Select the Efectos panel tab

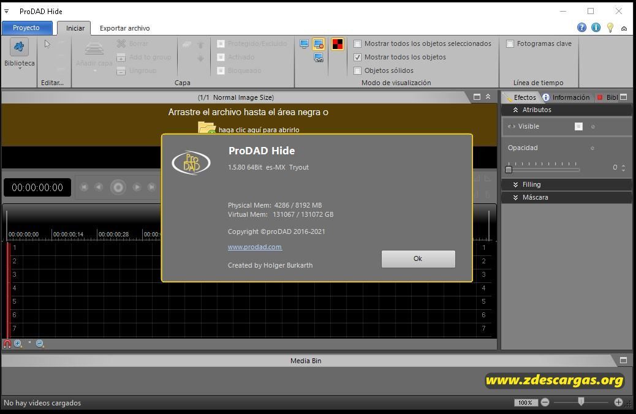pyautogui.click(x=521, y=97)
